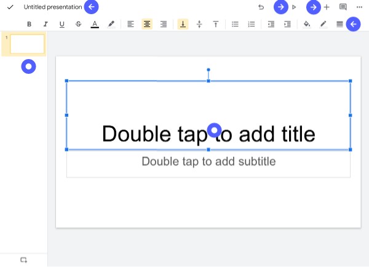Increase the text indent
The height and width of the screenshot is (267, 369).
(287, 24)
